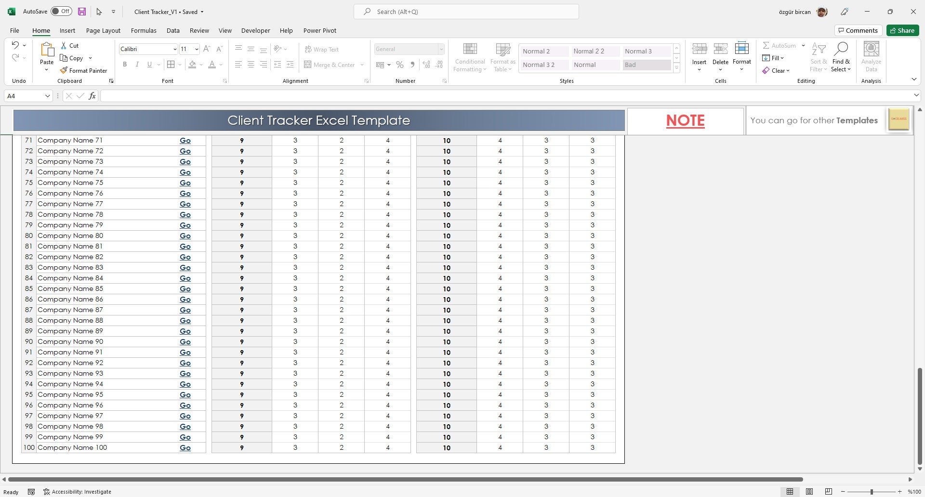
Task: Click the horizontal scrollbar
Action: tap(406, 479)
